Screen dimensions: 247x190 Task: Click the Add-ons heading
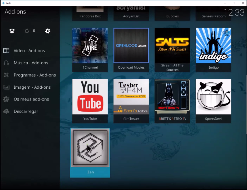coord(15,12)
